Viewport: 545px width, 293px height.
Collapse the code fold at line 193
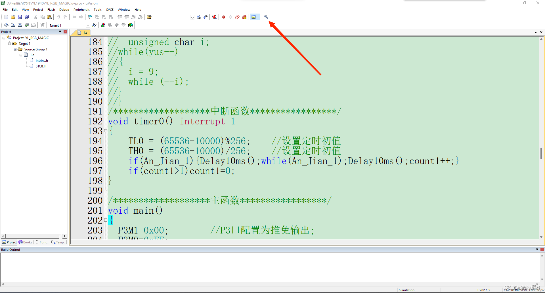(106, 131)
